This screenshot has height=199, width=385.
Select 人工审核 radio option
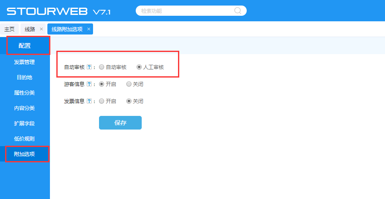click(x=139, y=67)
